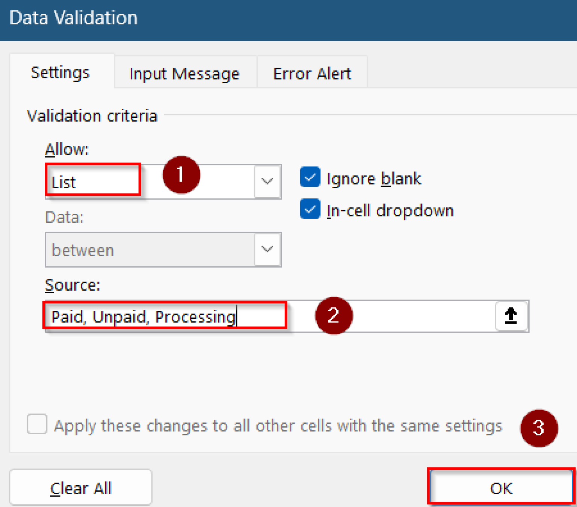Click the Source range selector collapse icon
The height and width of the screenshot is (507, 577).
pyautogui.click(x=511, y=316)
